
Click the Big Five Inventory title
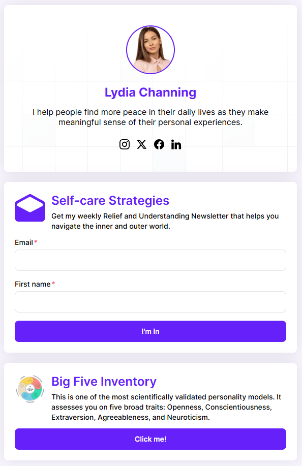point(104,382)
